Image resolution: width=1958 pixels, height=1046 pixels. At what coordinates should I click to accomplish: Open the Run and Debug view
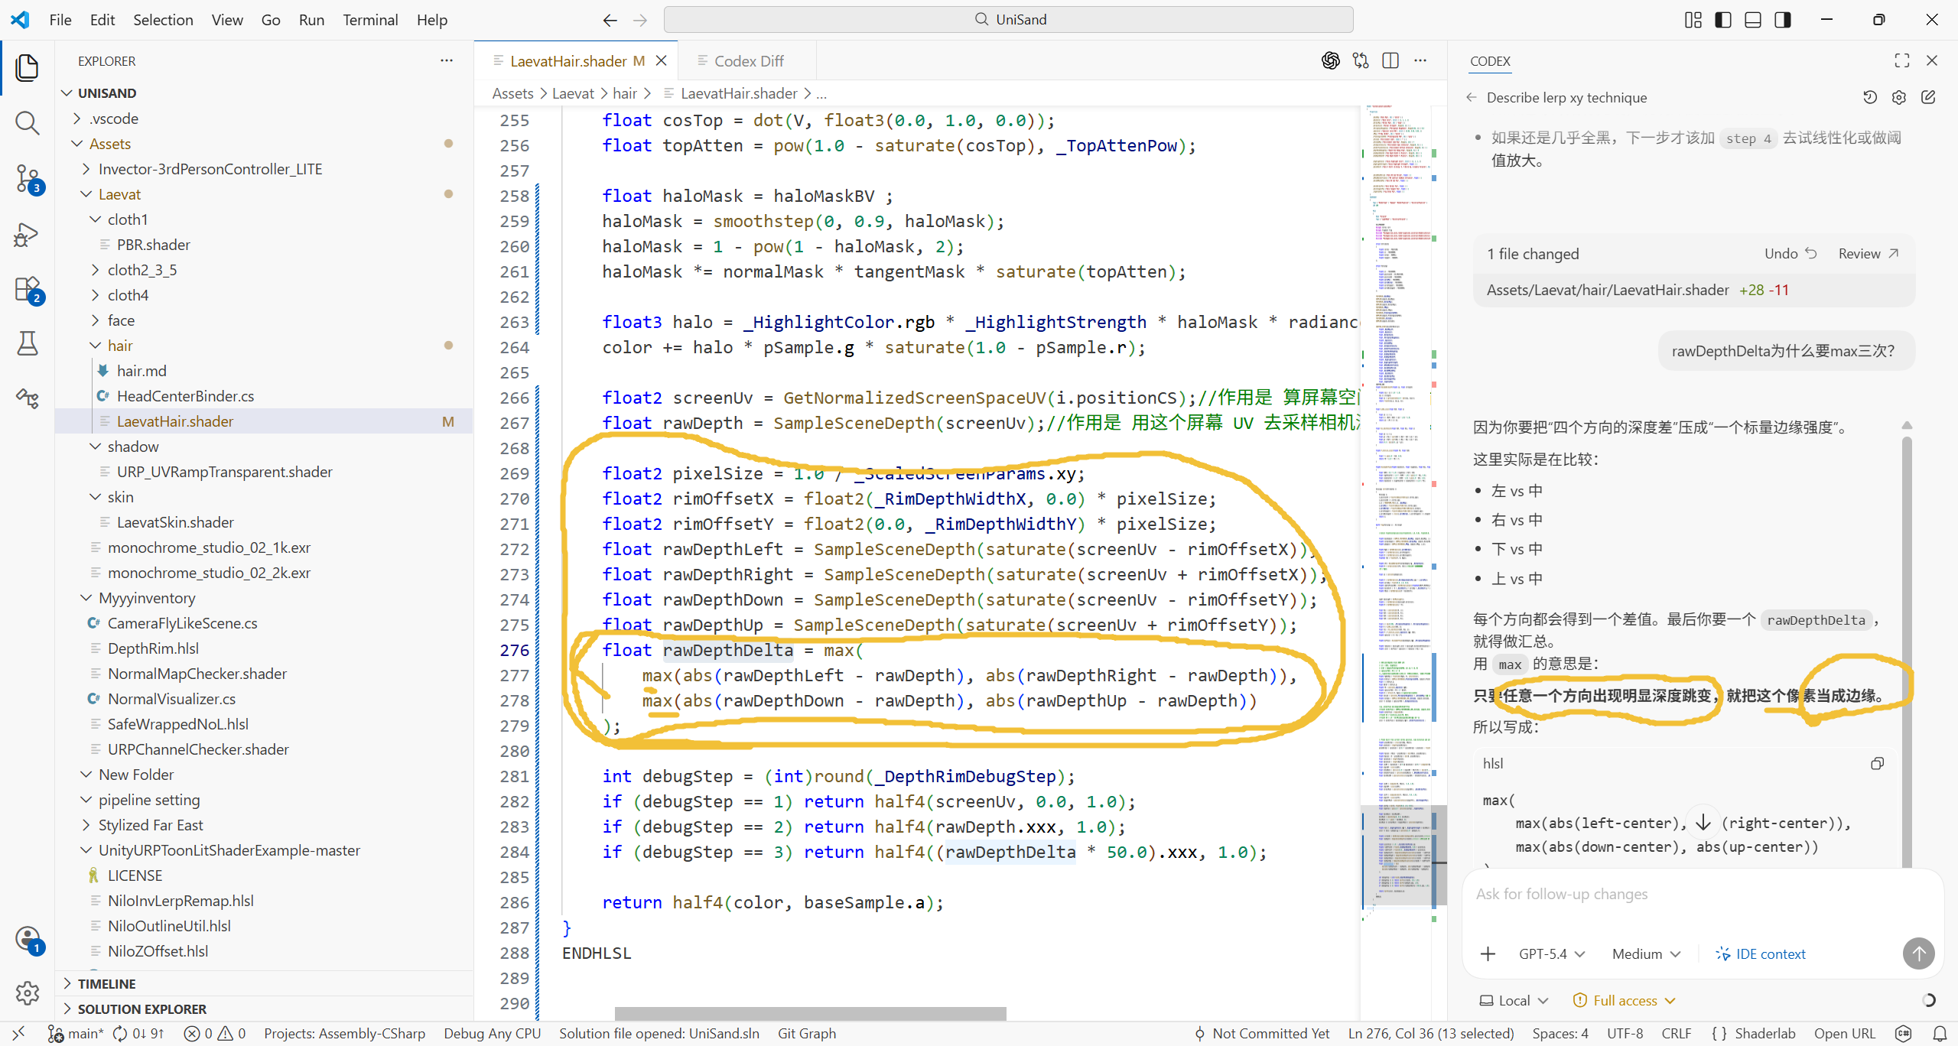(x=28, y=234)
